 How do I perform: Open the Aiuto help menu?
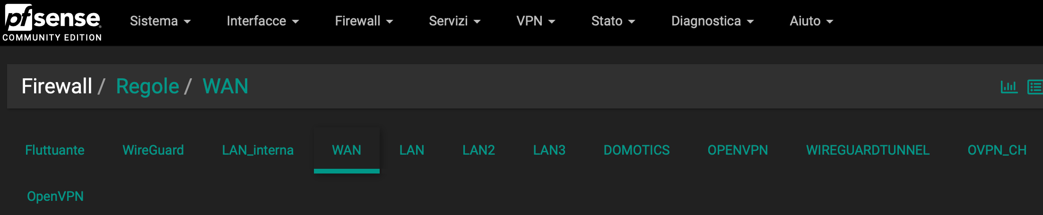[x=811, y=21]
